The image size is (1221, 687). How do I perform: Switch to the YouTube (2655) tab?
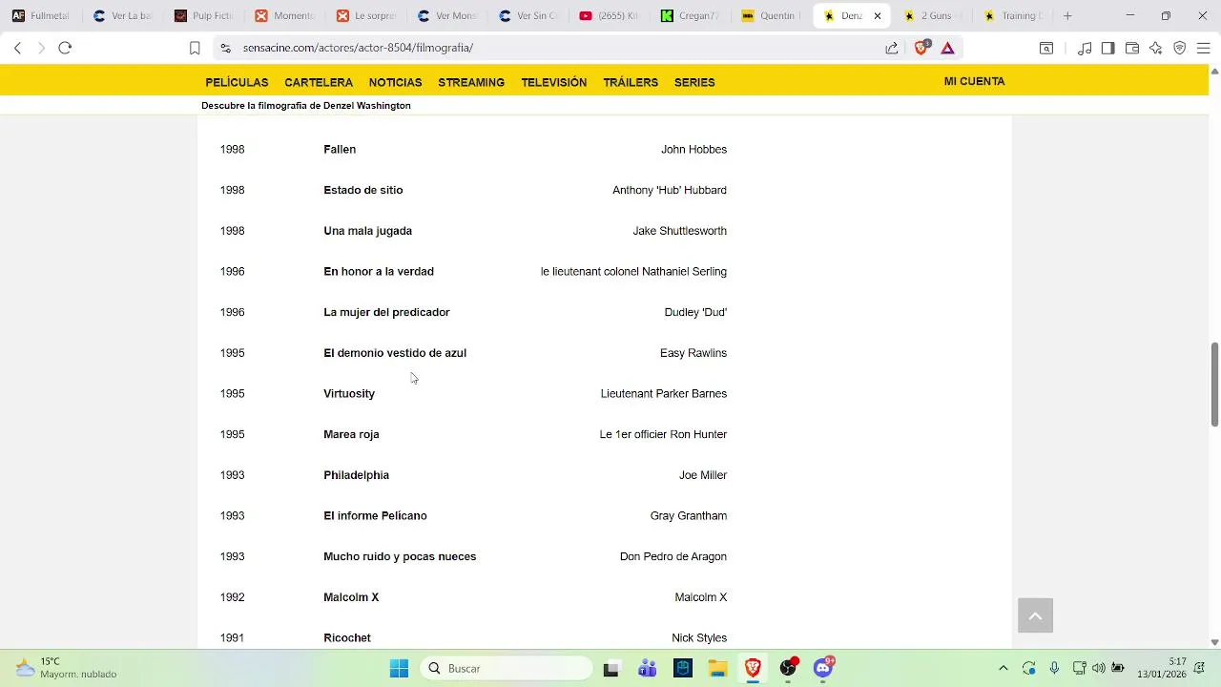[x=611, y=15]
